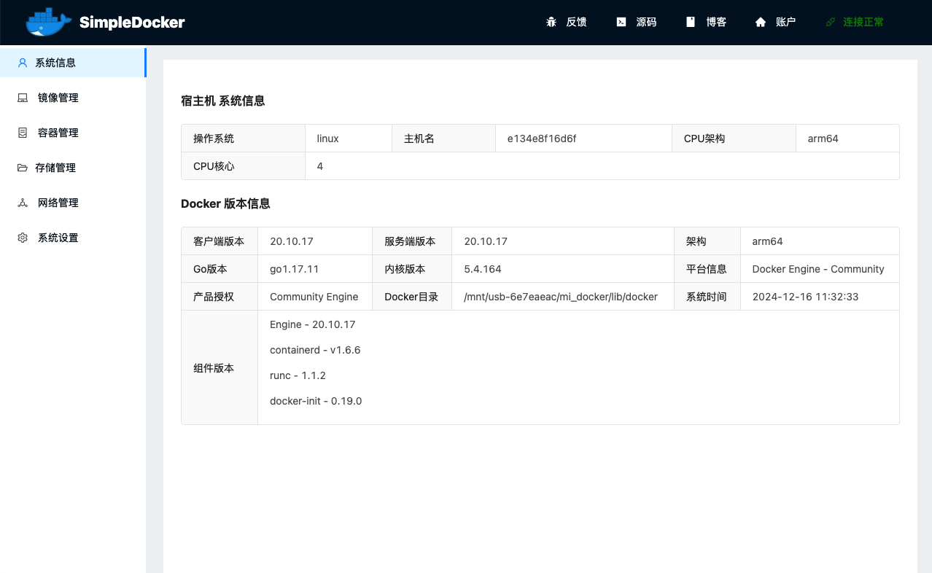Click the 反馈 feedback icon in top bar
The image size is (932, 573).
551,22
